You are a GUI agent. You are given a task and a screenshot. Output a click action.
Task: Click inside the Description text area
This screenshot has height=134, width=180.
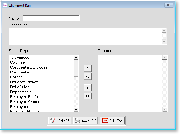(x=85, y=36)
